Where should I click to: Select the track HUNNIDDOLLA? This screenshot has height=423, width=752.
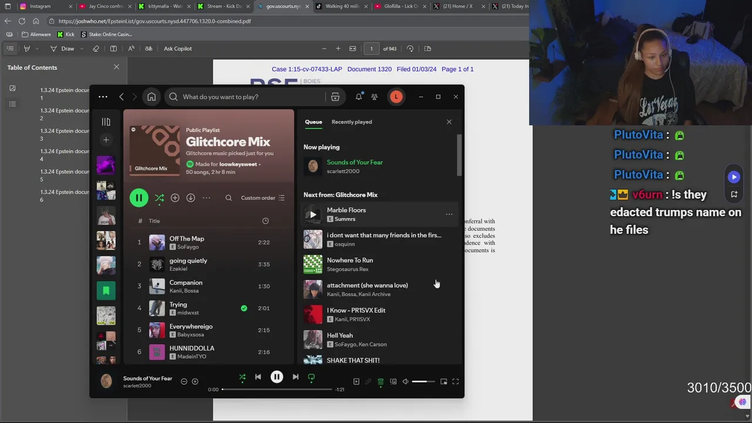[209, 352]
